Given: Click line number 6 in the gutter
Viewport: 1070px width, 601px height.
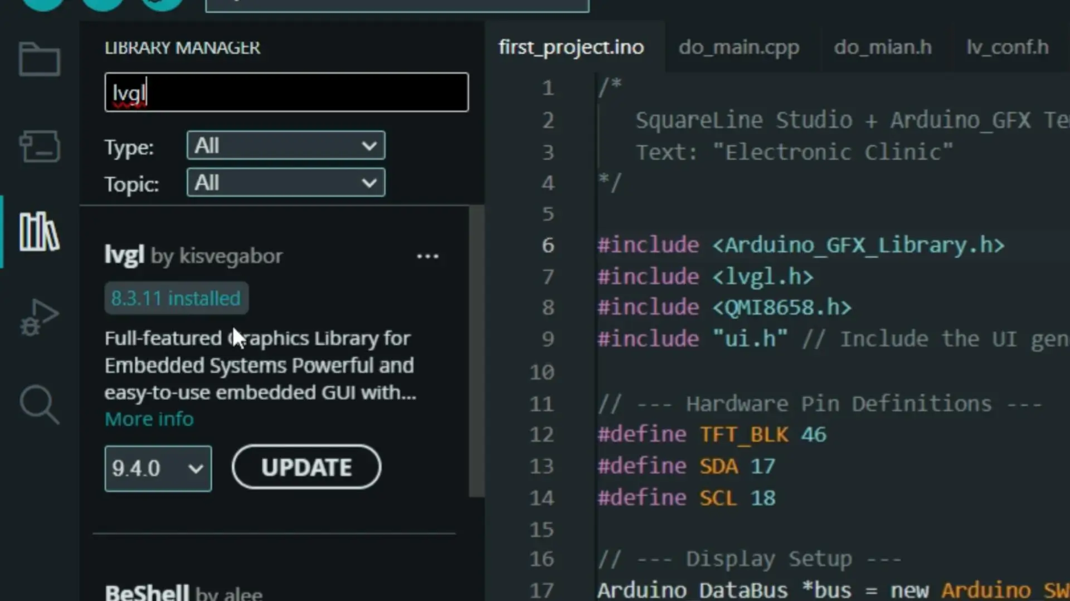Looking at the screenshot, I should click(x=548, y=245).
